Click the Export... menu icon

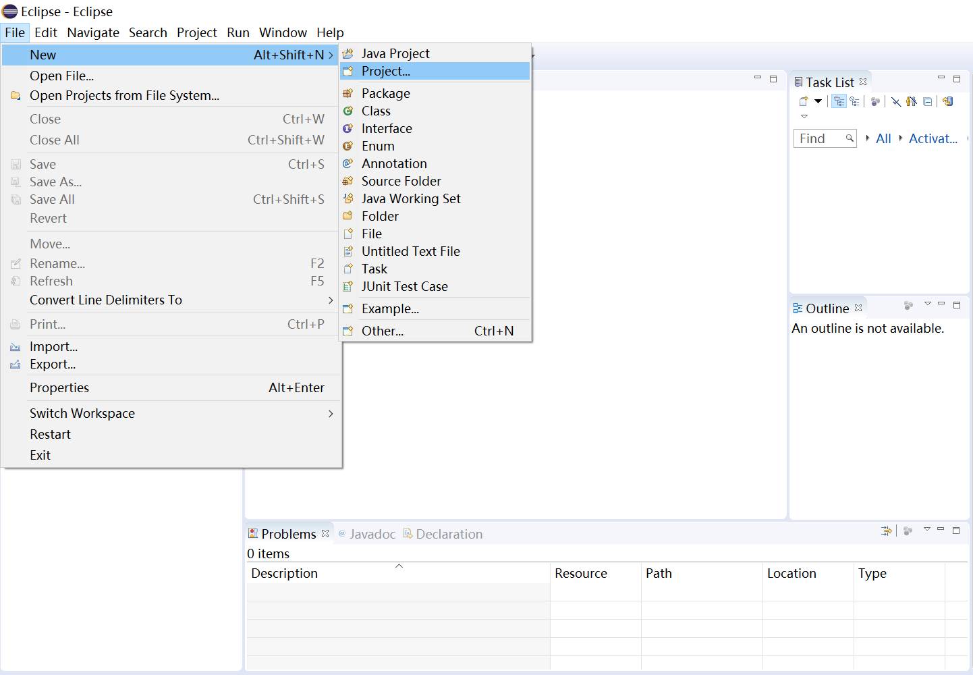16,364
